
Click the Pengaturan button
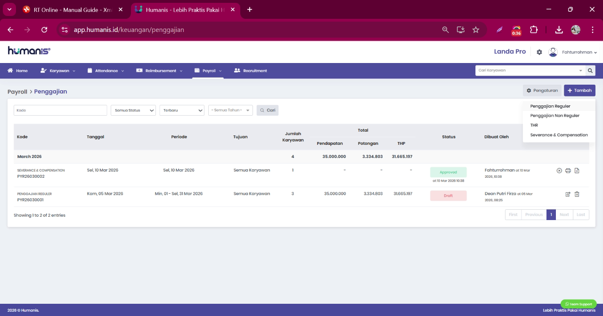click(542, 90)
